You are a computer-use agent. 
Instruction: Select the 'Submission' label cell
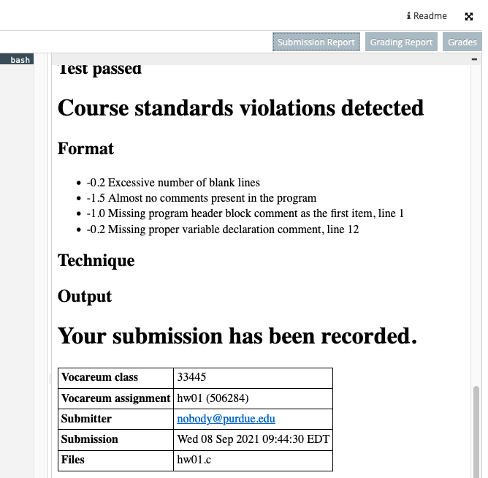tap(115, 439)
